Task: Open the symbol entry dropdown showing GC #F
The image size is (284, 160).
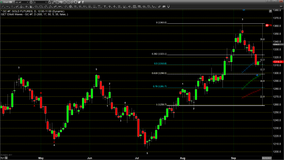Action: point(22,2)
